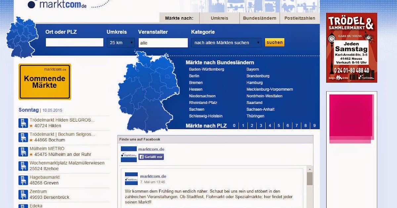
Task: Click the post timestamp 7. Mai um 13:46
Action: [153, 182]
